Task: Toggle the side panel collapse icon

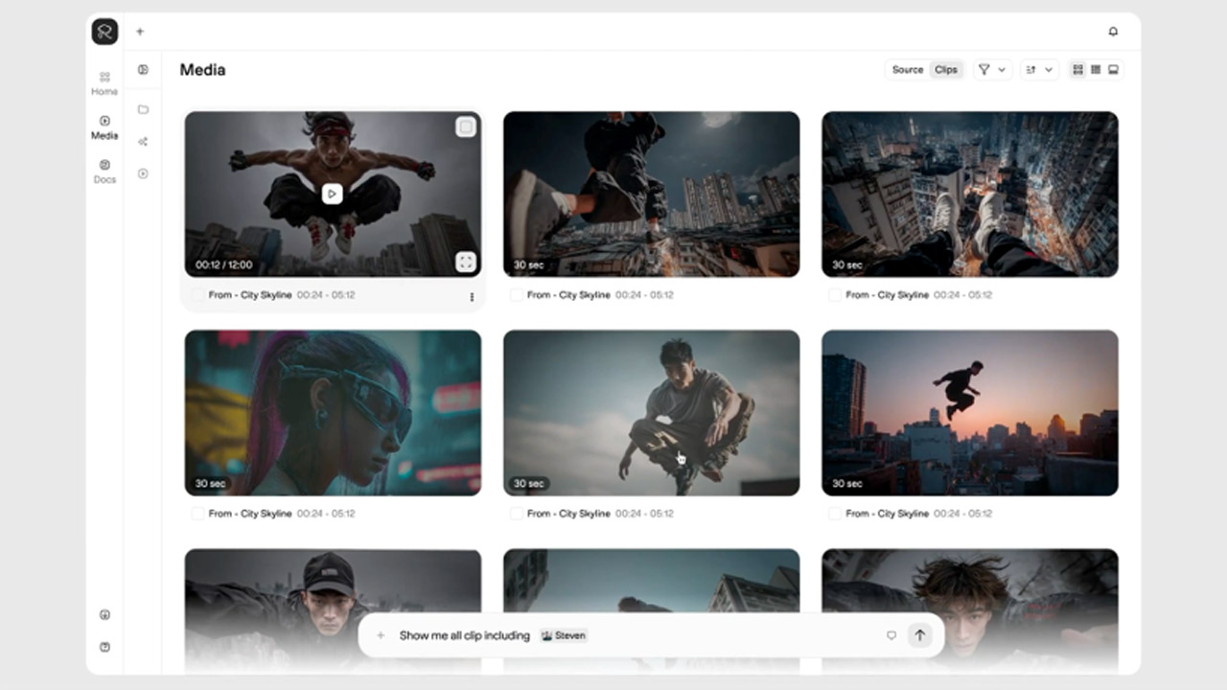Action: click(143, 70)
